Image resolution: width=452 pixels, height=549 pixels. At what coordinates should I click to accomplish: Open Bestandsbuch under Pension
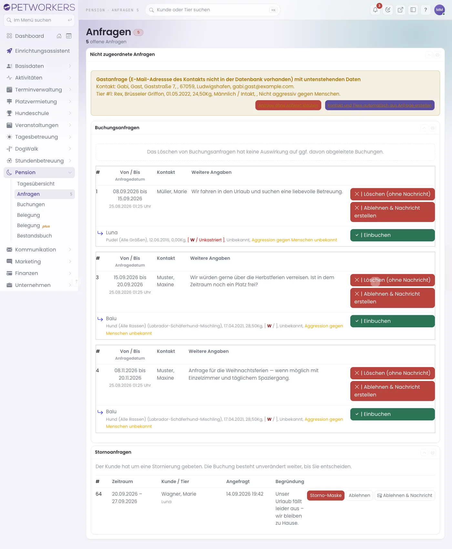pyautogui.click(x=45, y=236)
